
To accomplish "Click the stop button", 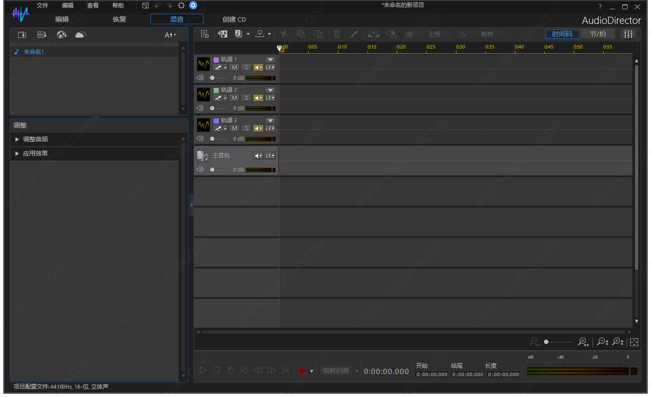I will 217,371.
